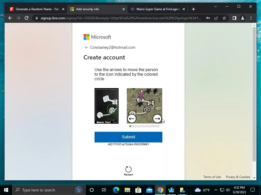The image size is (261, 195).
Task: Click Constainey2@hotmail.com email text
Action: pyautogui.click(x=112, y=47)
